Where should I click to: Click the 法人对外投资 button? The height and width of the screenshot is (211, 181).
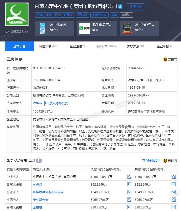(x=57, y=103)
